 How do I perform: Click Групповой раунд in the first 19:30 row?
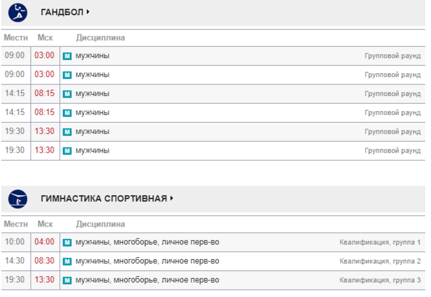point(392,132)
